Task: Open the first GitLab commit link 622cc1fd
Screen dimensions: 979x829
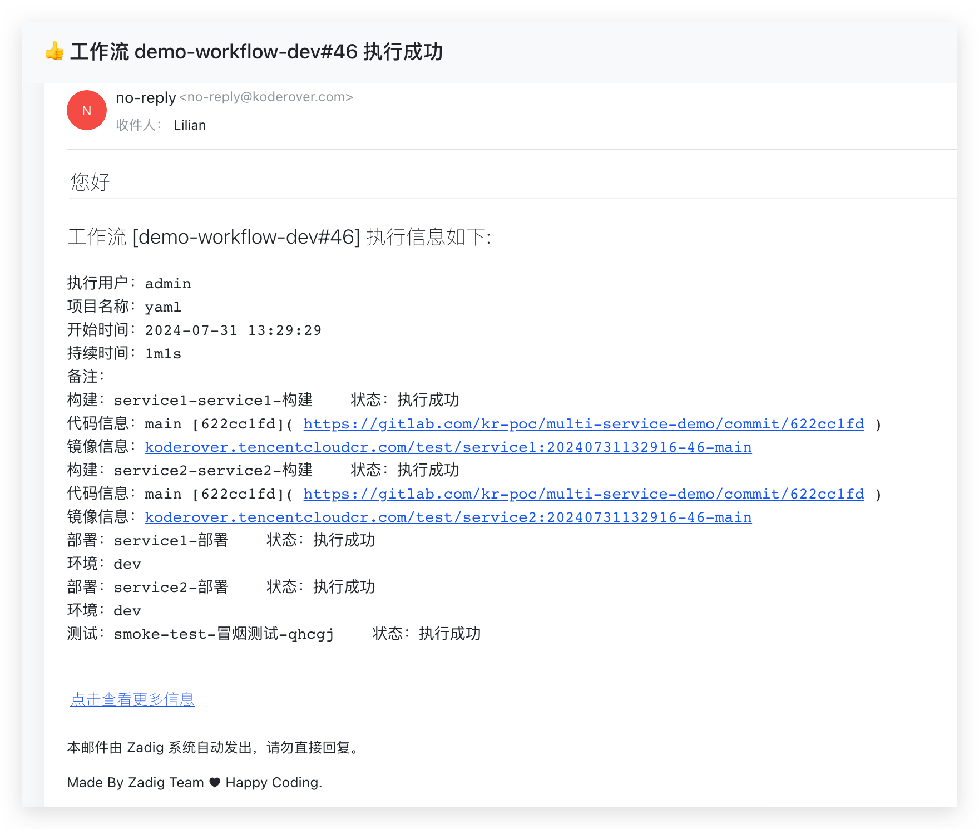Action: 583,423
